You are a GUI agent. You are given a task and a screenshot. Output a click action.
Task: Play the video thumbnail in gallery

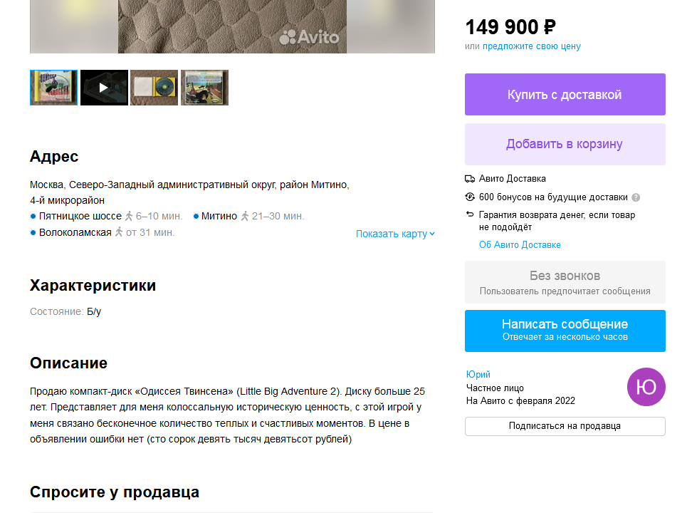click(104, 88)
